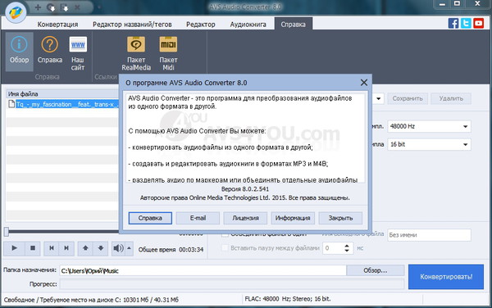Click the E-mail button
Viewport: 492px width, 308px height.
click(x=198, y=218)
